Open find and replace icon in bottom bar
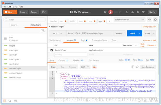Viewport: 161px width, 105px height. click(x=10, y=101)
